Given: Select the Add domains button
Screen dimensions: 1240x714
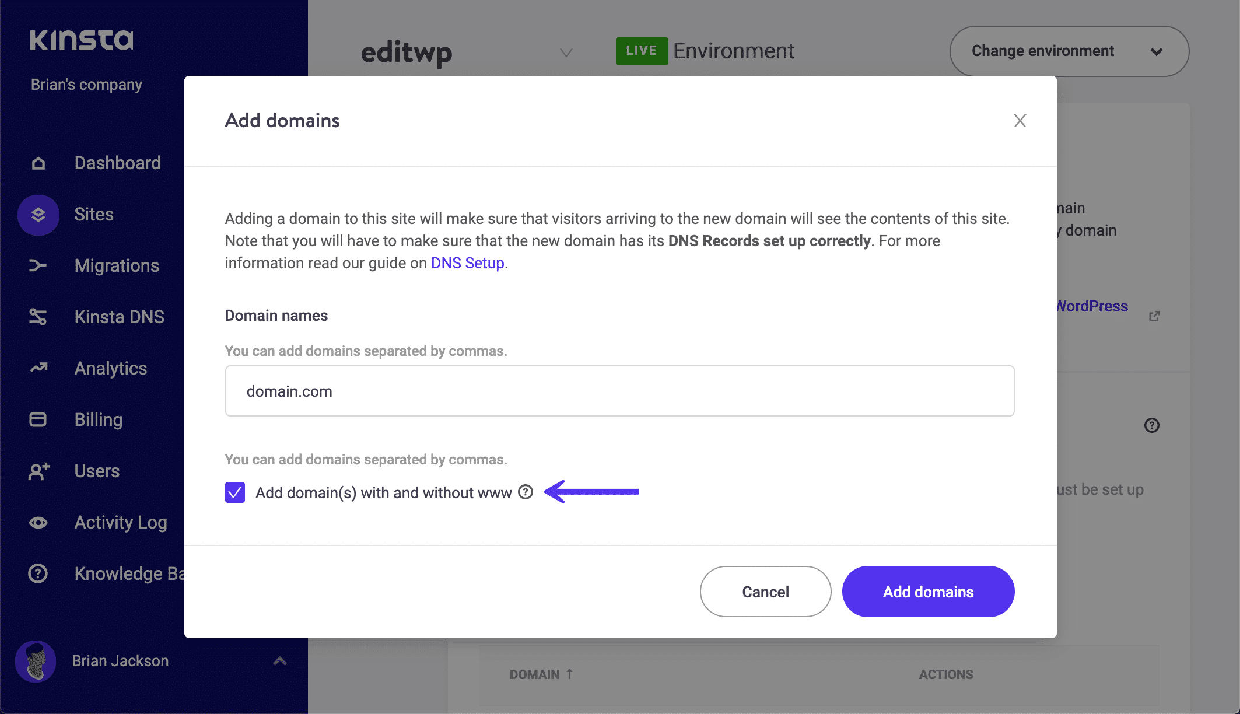Looking at the screenshot, I should click(x=929, y=591).
